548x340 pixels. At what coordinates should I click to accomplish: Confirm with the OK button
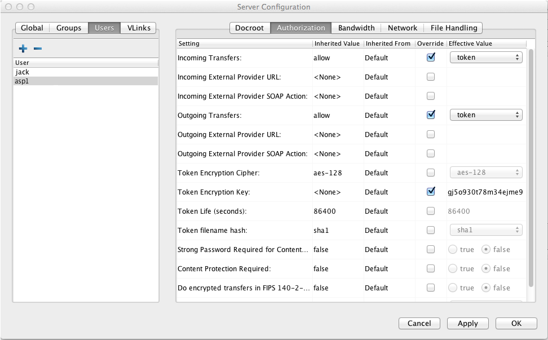[x=516, y=323]
